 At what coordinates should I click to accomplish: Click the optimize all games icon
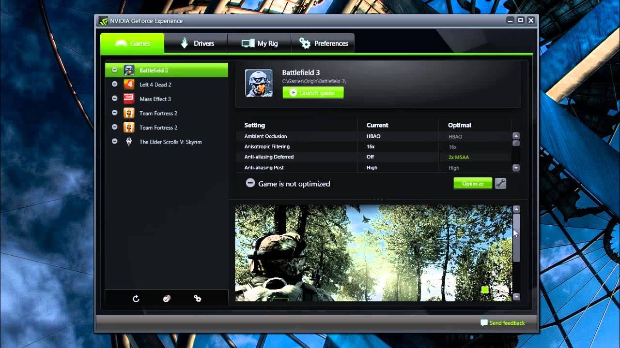(x=167, y=299)
